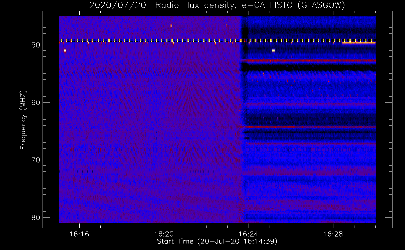Click the 60 frequency tick label
This screenshot has height=250, width=405.
click(36, 102)
